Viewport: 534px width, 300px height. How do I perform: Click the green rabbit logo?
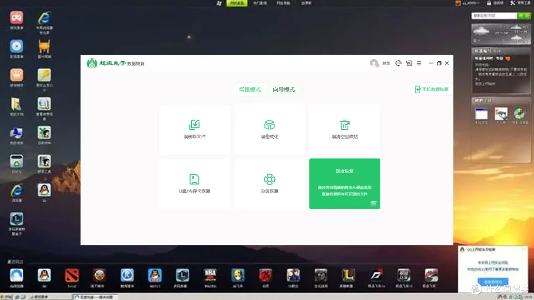92,63
